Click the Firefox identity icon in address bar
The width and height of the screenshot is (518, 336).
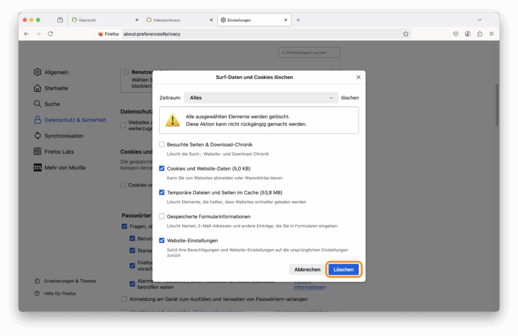pos(109,34)
